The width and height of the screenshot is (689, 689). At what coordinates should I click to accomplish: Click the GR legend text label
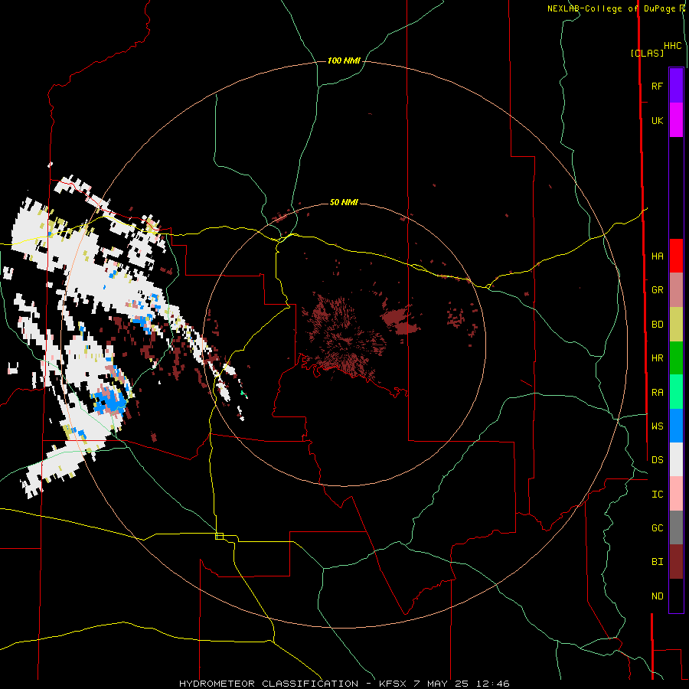[x=657, y=290]
